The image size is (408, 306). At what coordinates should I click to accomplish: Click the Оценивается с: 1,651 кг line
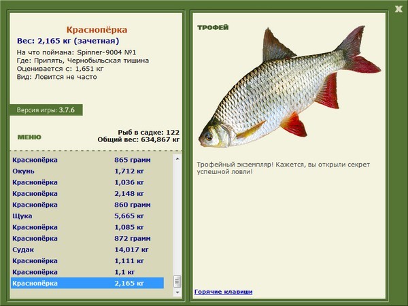point(60,69)
